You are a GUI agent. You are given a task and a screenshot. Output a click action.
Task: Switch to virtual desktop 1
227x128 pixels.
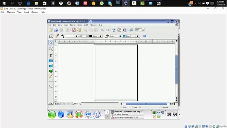[x=107, y=112]
